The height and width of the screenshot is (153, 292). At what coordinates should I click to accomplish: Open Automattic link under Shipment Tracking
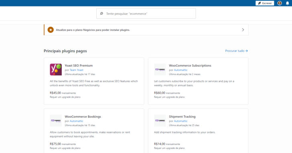180,121
